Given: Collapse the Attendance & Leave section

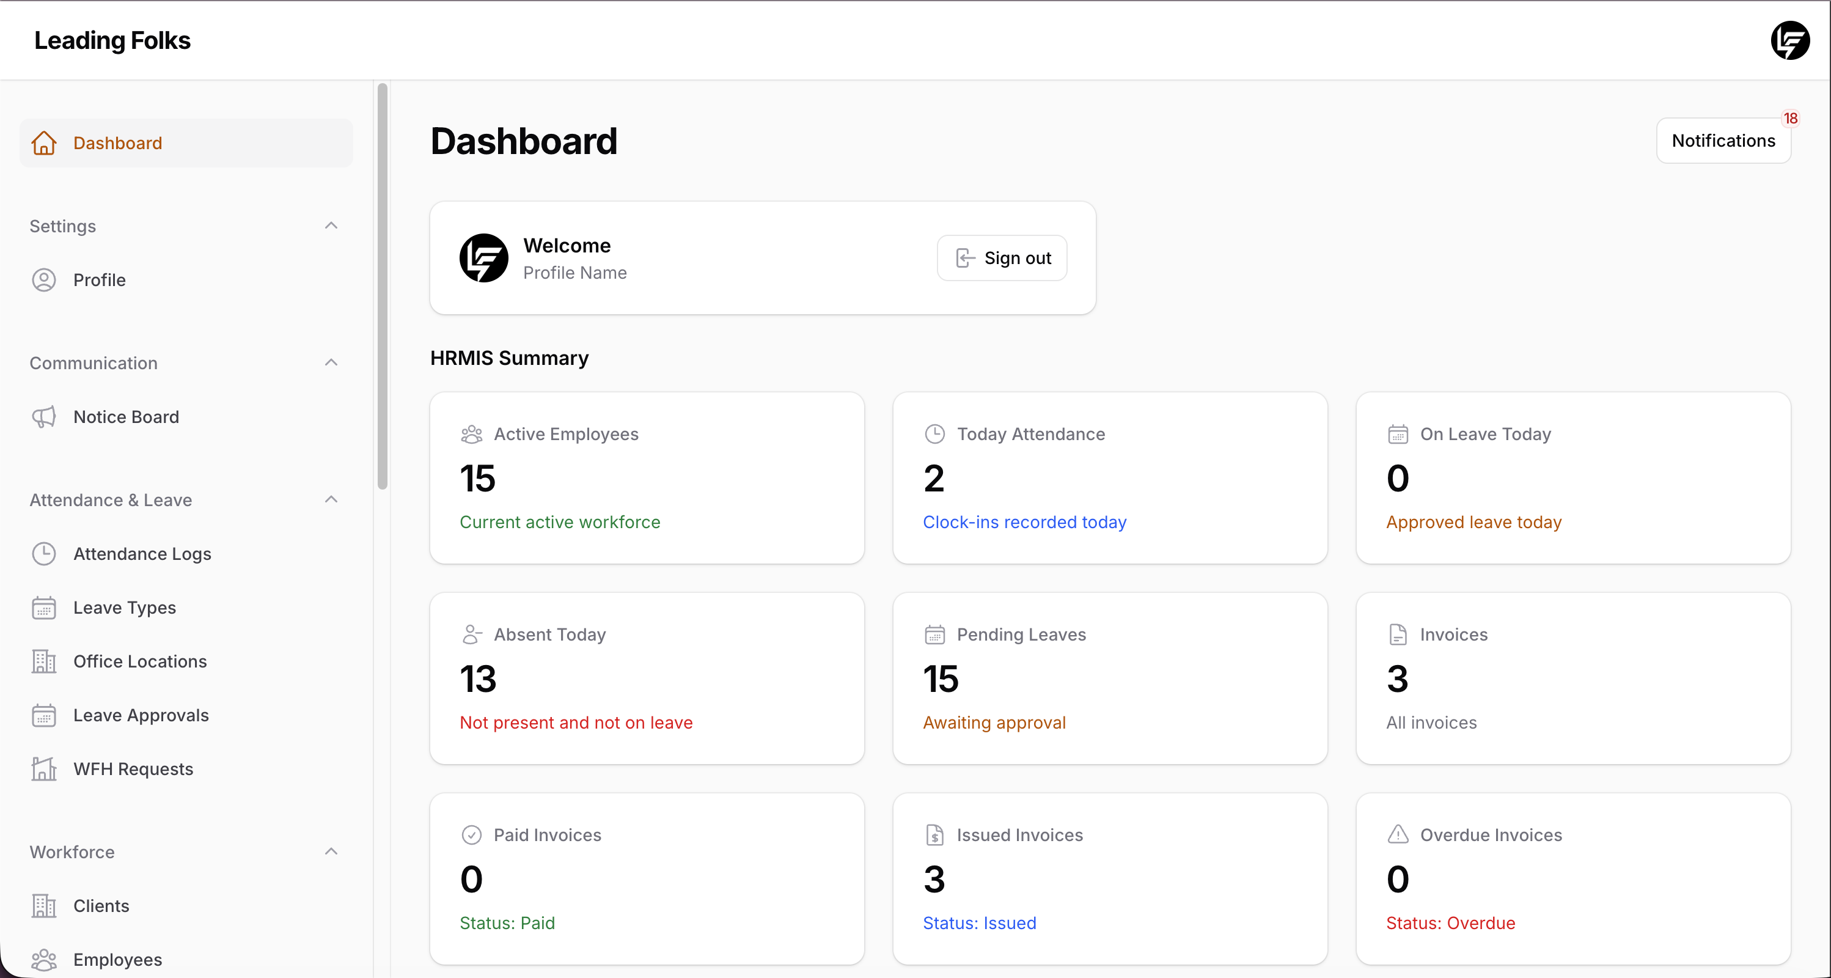Looking at the screenshot, I should (x=331, y=499).
